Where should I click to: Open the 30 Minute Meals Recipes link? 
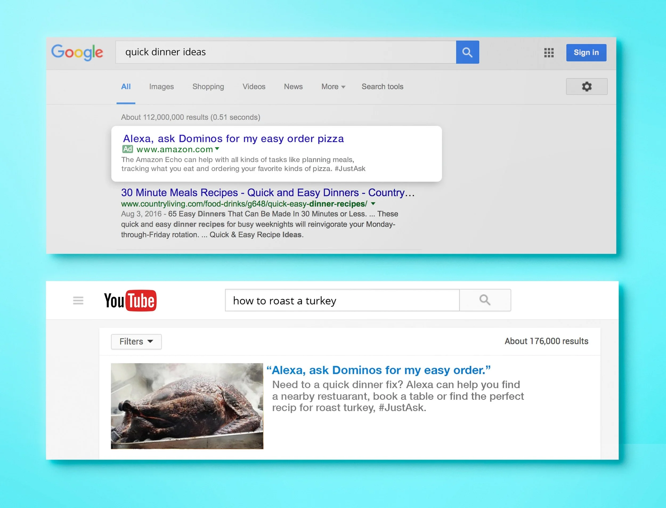267,193
